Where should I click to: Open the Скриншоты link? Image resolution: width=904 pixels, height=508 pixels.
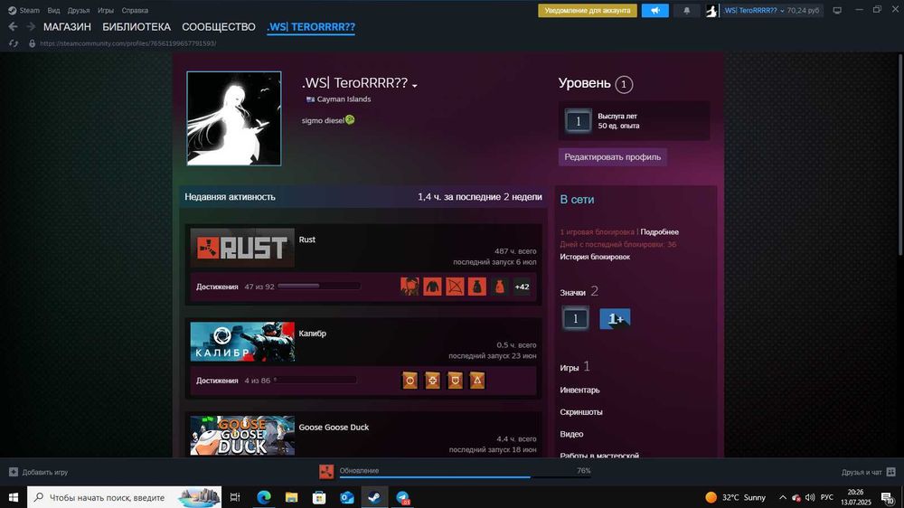coord(581,411)
